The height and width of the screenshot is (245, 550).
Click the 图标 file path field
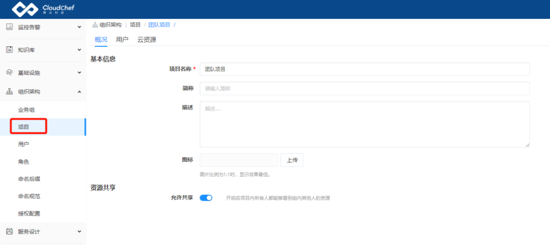[x=239, y=160]
